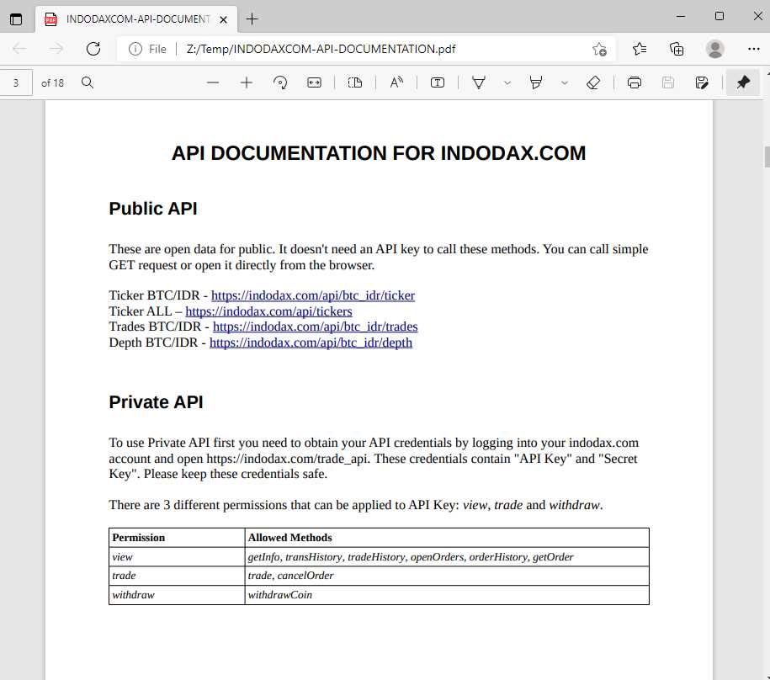Viewport: 770px width, 680px height.
Task: Click the 'of 18' page count label
Action: pos(52,83)
